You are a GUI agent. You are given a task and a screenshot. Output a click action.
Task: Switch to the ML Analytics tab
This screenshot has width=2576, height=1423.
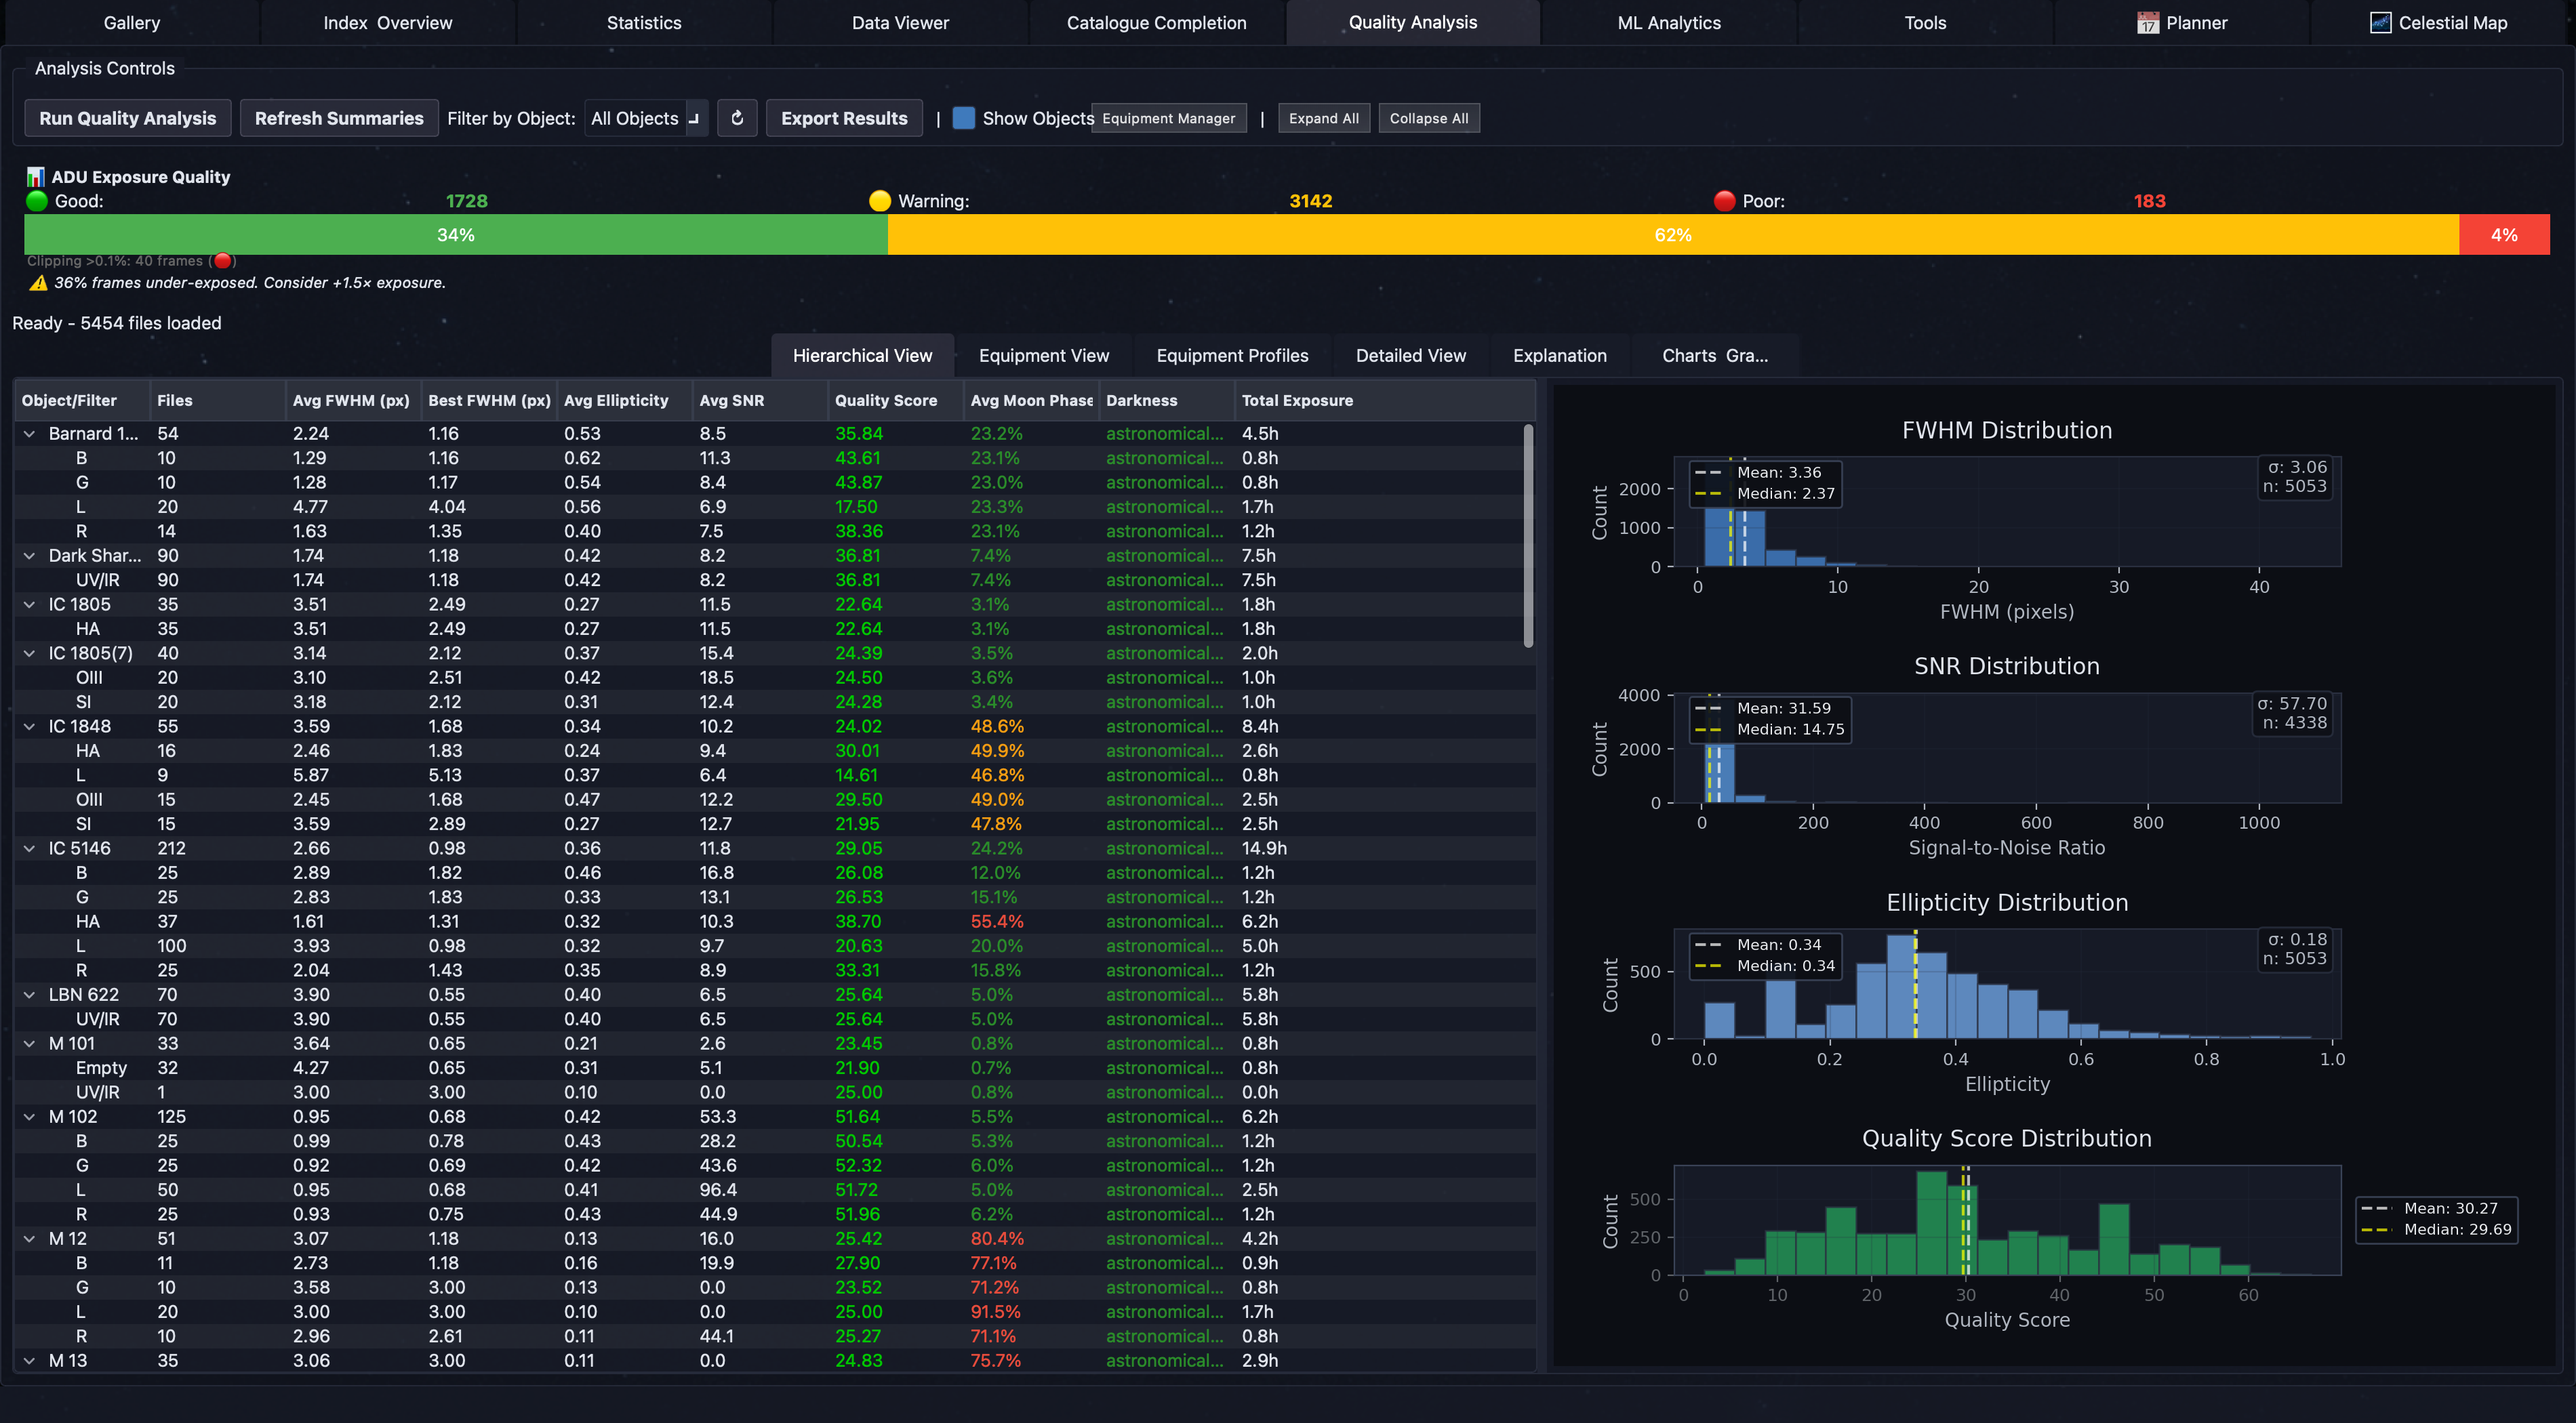tap(1668, 23)
